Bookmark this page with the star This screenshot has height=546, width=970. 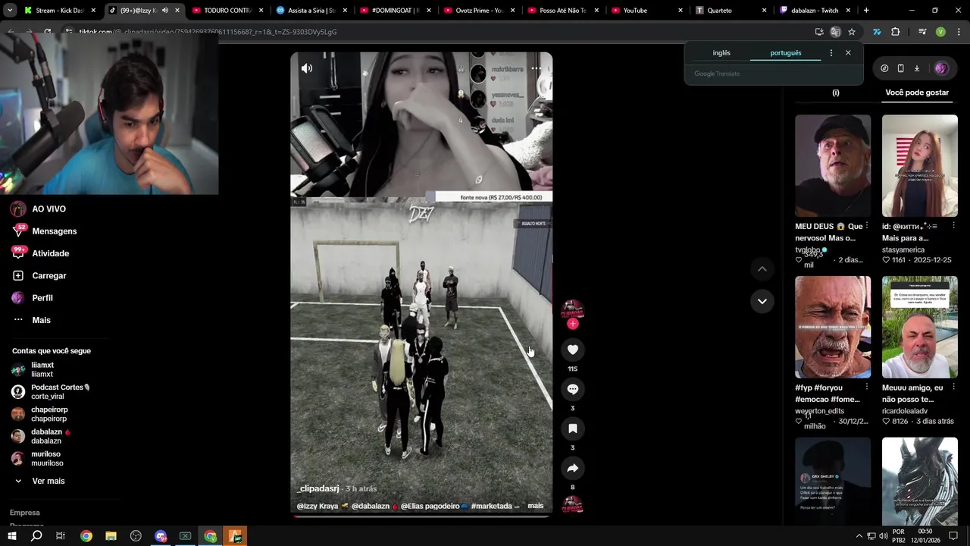852,32
